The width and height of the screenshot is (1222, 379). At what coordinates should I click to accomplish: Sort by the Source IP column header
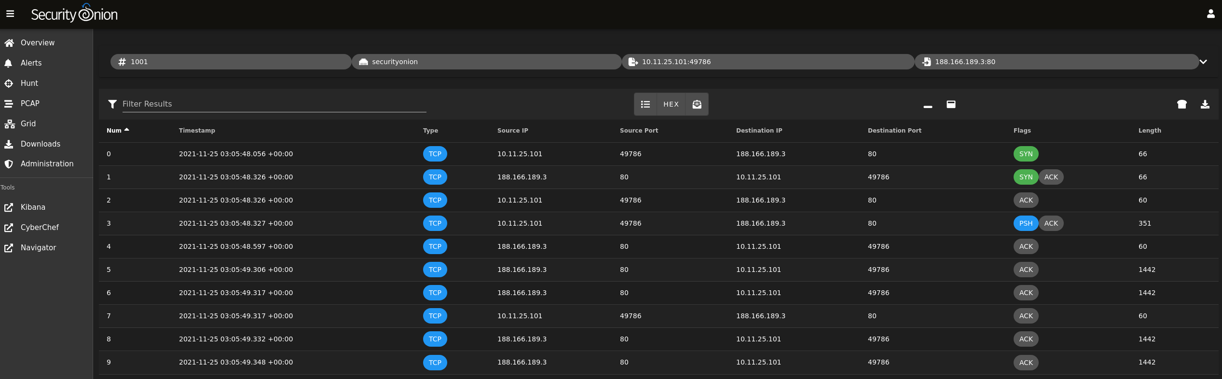coord(513,131)
